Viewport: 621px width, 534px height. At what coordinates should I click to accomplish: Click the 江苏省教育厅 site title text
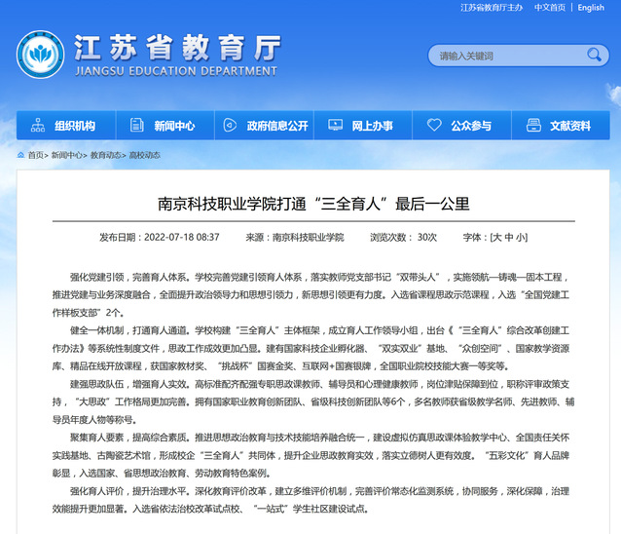[177, 48]
